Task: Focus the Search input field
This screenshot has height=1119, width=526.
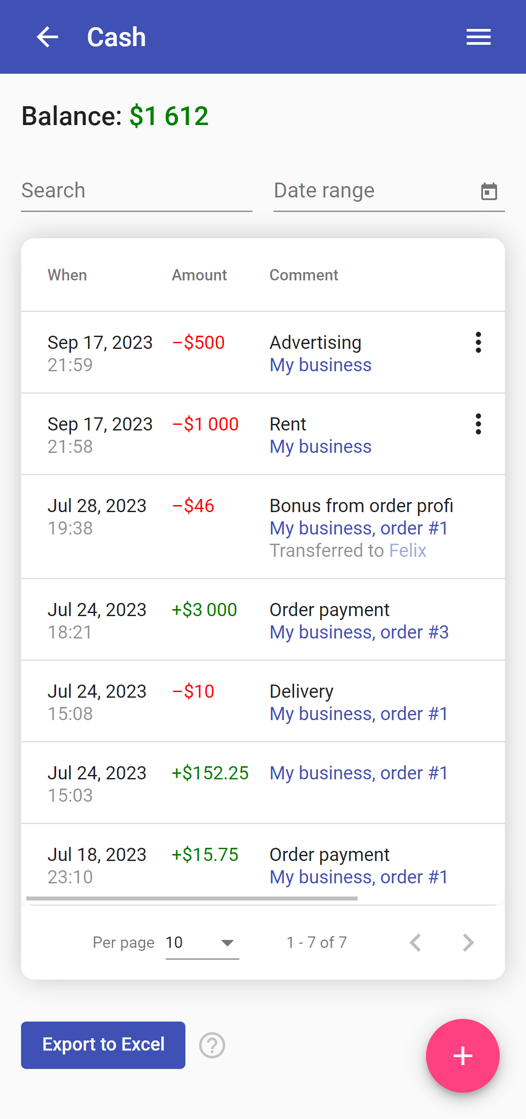Action: pos(136,191)
